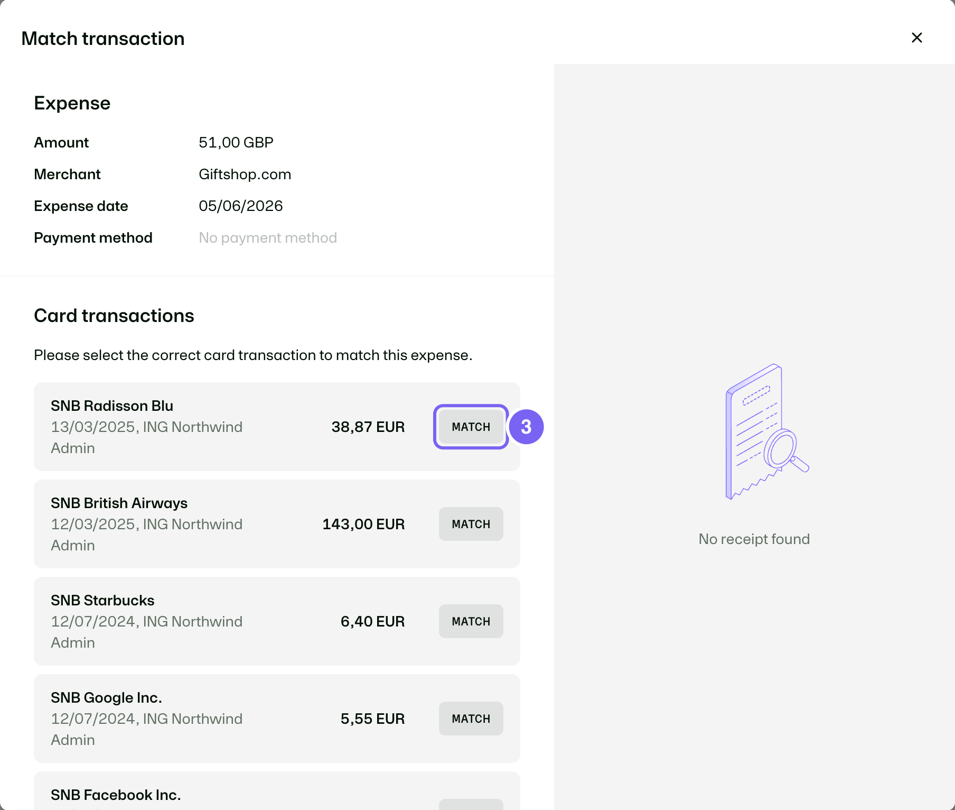The width and height of the screenshot is (955, 810).
Task: Match the SNB British Airways transaction
Action: (471, 524)
